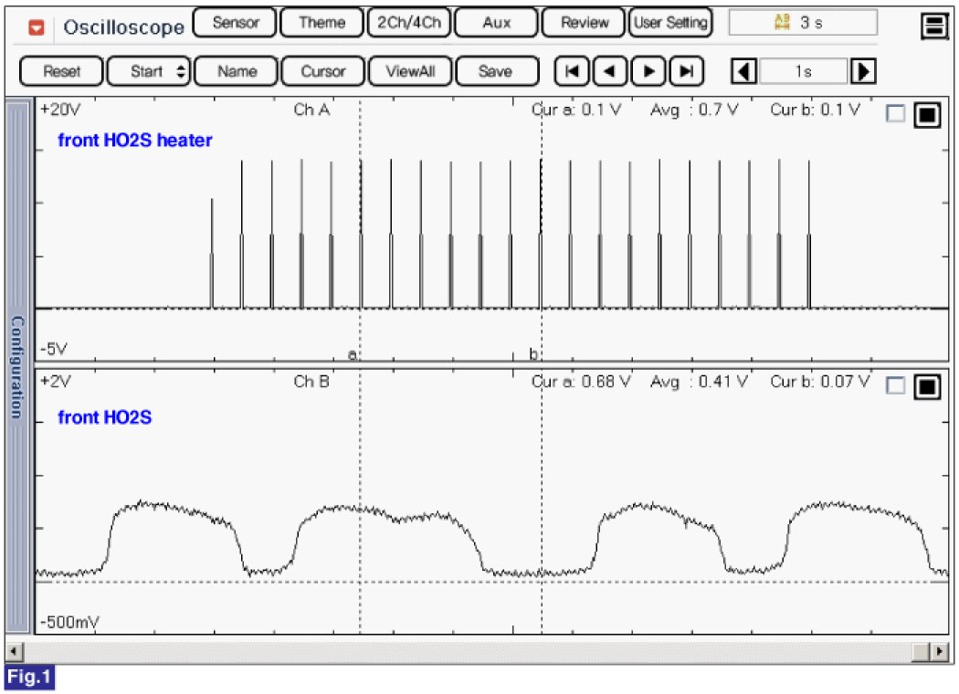Click the horizontal scrollbar track

click(x=468, y=651)
